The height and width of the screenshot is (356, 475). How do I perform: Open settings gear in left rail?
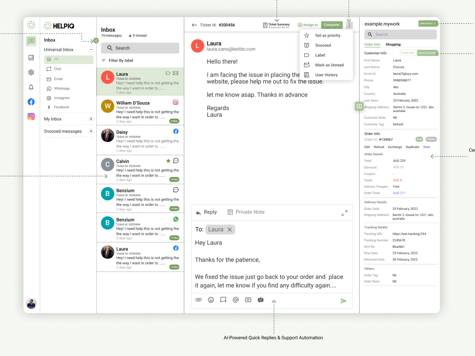(31, 72)
